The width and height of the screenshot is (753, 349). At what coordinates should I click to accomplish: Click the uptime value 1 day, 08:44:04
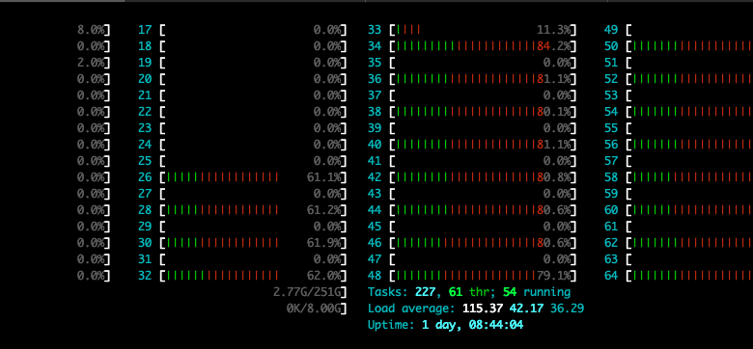click(472, 325)
